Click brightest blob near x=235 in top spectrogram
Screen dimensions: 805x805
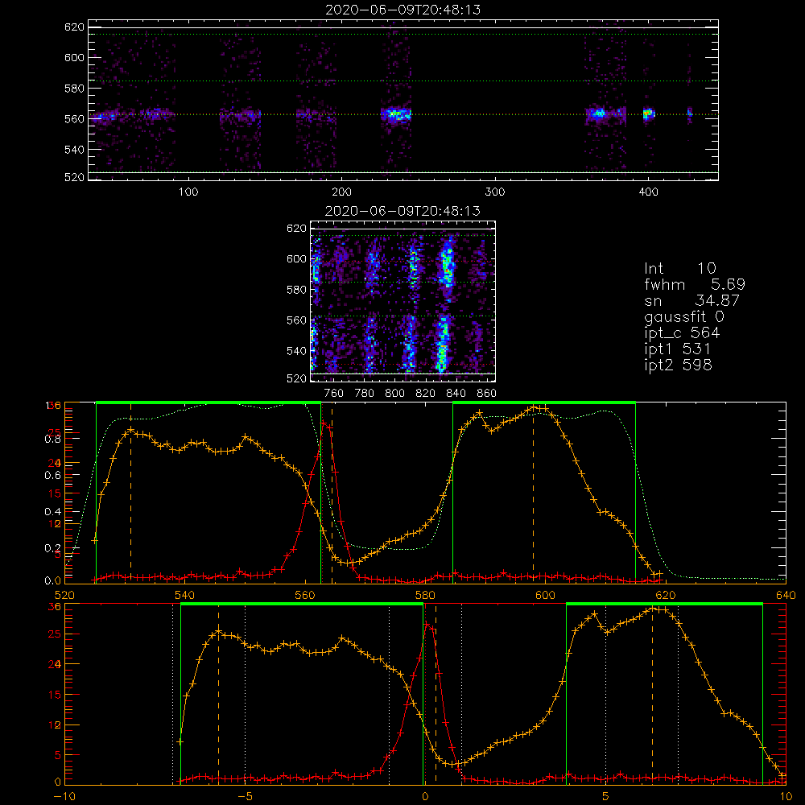click(396, 114)
